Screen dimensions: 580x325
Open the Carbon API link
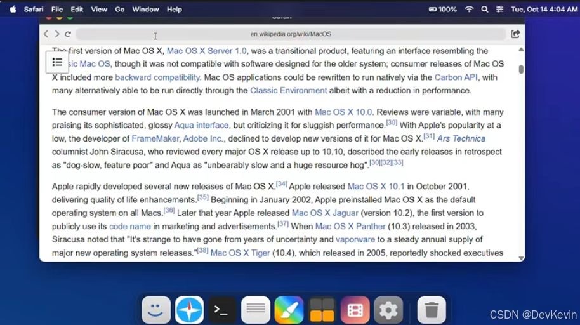(456, 77)
